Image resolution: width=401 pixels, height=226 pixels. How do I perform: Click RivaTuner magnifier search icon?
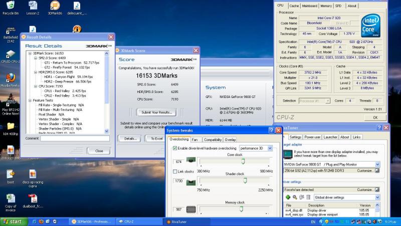pos(295,197)
